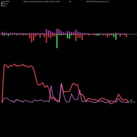
Task: Click the '(3day smooth) MunafaSutra(TM) charts' text
Action: coord(38,2)
